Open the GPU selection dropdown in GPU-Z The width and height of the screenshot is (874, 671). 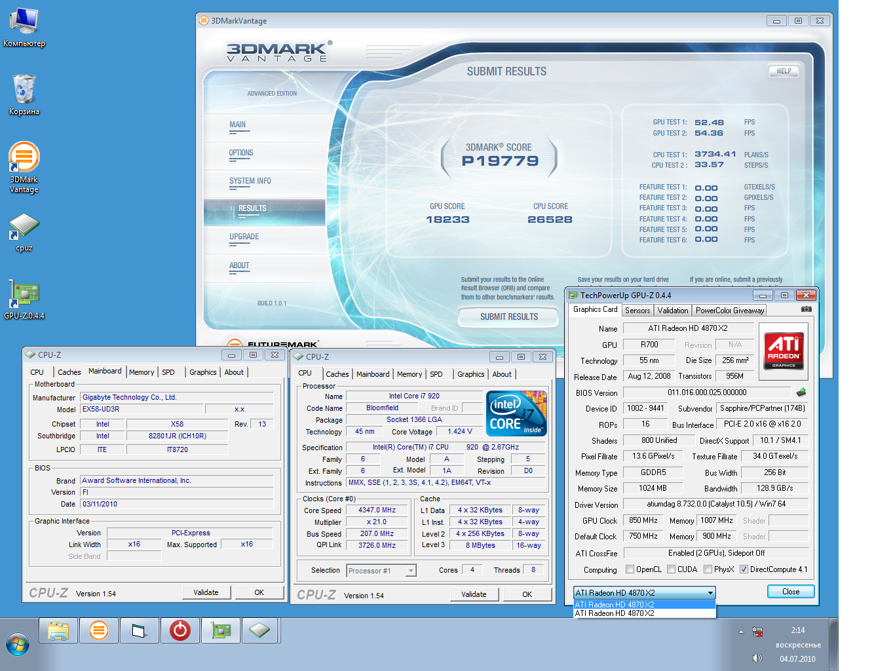click(644, 593)
